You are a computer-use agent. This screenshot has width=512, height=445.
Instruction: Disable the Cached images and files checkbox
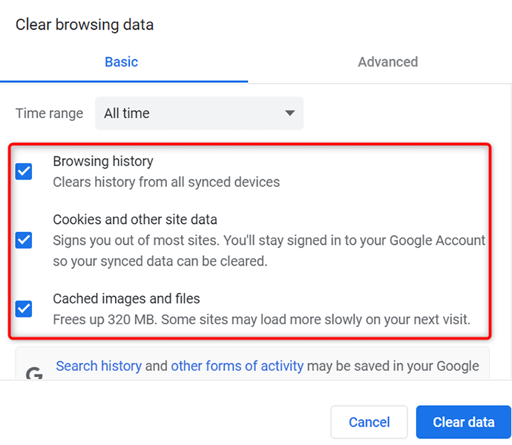24,308
